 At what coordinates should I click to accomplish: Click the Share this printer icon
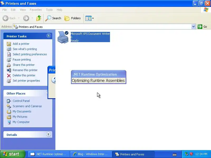[9, 65]
